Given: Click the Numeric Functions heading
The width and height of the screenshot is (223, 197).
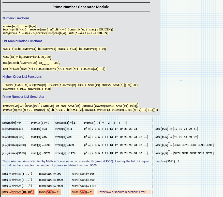Looking at the screenshot, I should (16, 18).
